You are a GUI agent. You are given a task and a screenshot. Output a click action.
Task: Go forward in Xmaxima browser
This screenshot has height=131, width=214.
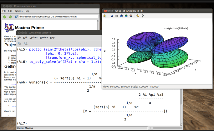[11, 17]
